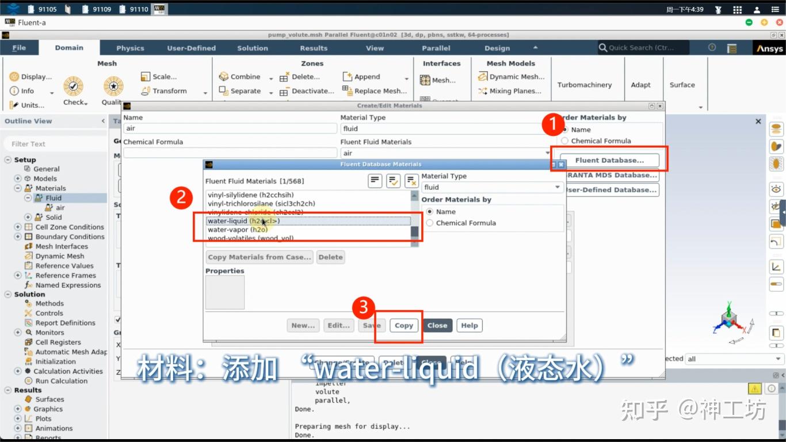The image size is (786, 442).
Task: Expand Boundary Conditions node
Action: point(18,237)
